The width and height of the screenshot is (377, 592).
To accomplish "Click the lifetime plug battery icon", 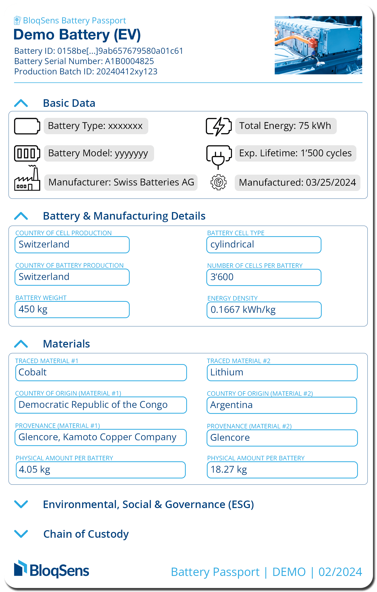I will (x=219, y=157).
